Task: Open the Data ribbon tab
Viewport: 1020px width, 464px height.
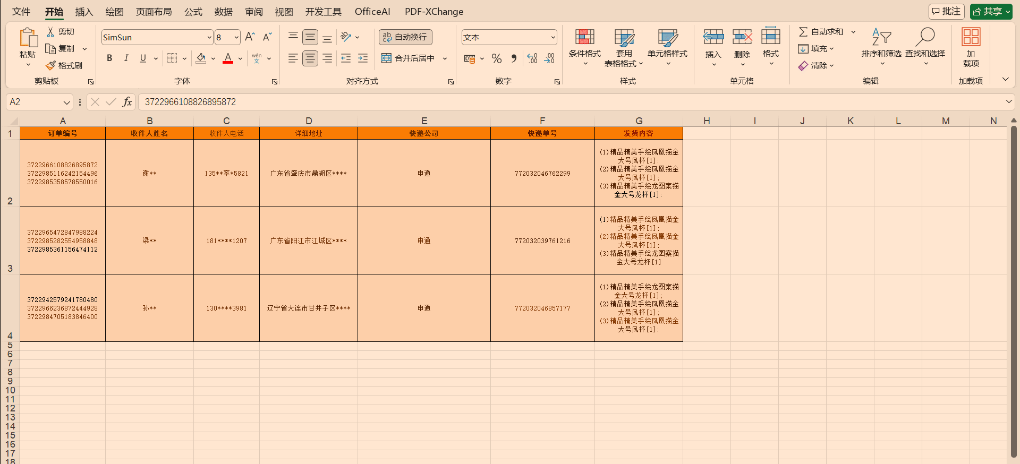Action: pos(224,12)
